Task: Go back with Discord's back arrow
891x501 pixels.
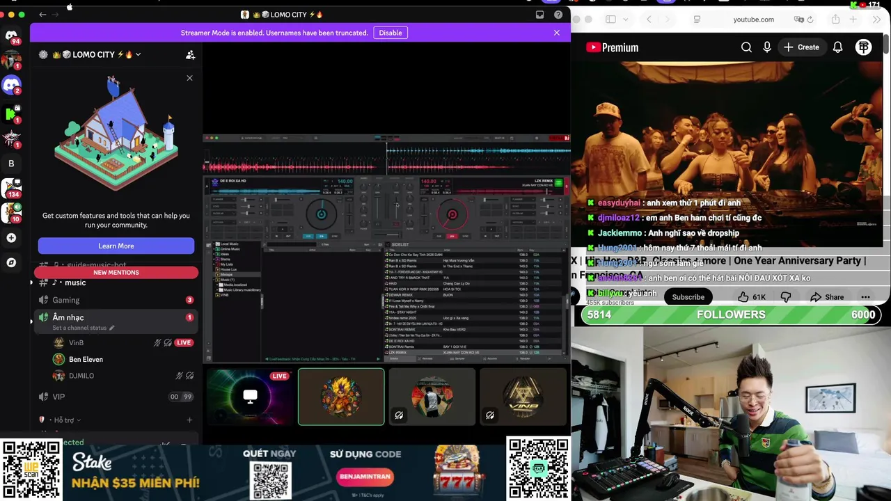Action: (42, 15)
